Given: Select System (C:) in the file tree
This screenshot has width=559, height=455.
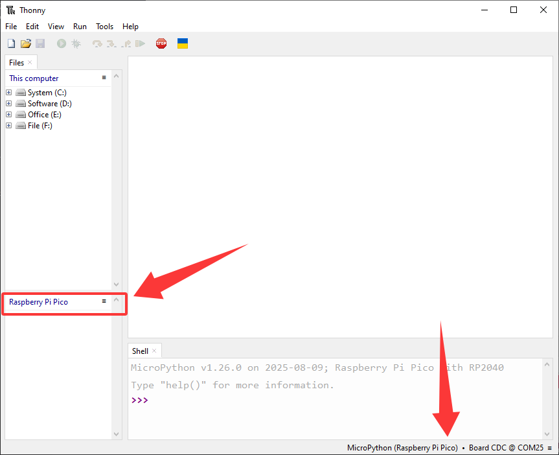Looking at the screenshot, I should (x=47, y=93).
